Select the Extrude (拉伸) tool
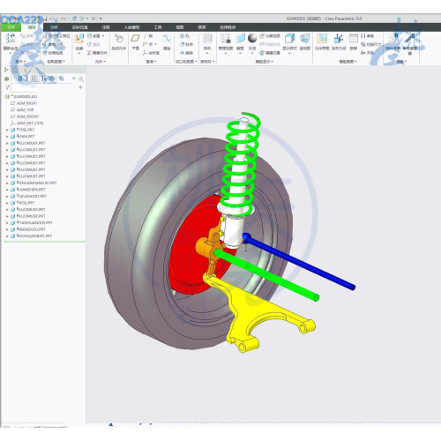 point(186,44)
